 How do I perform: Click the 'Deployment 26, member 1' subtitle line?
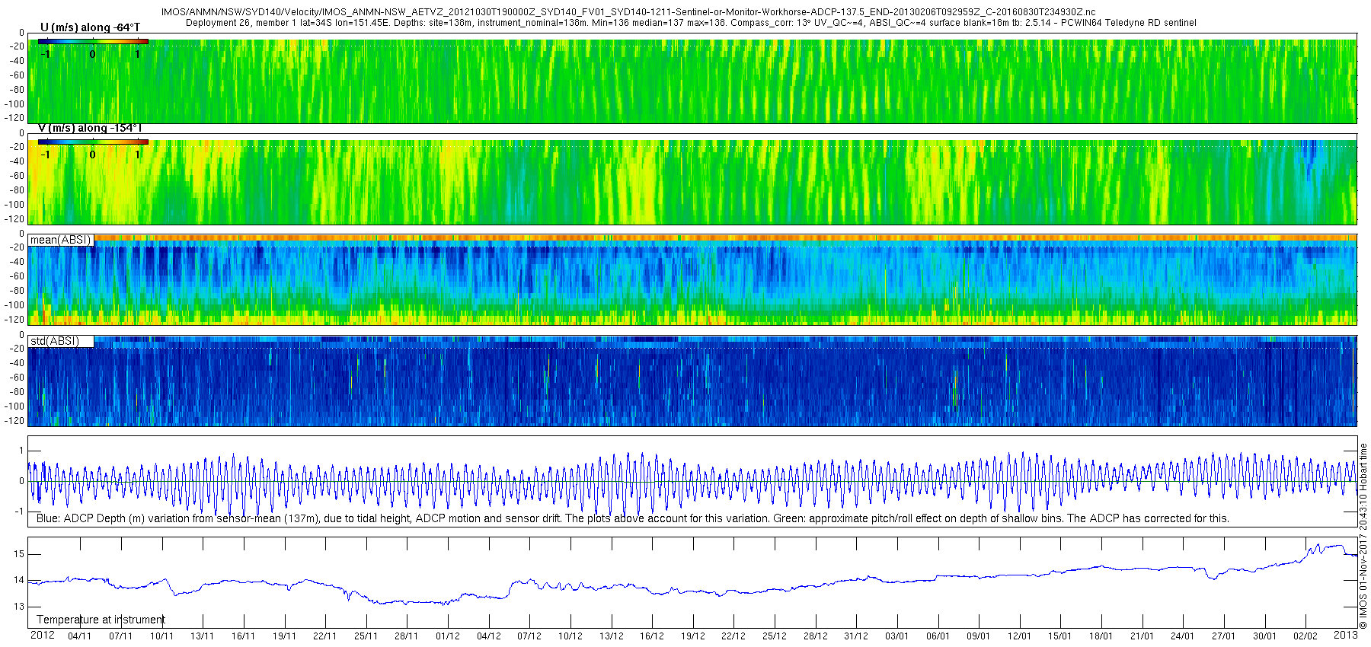pyautogui.click(x=691, y=23)
